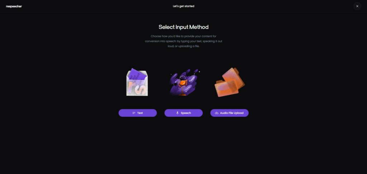Click the front orange folder graphic
367x174 pixels.
[227, 88]
